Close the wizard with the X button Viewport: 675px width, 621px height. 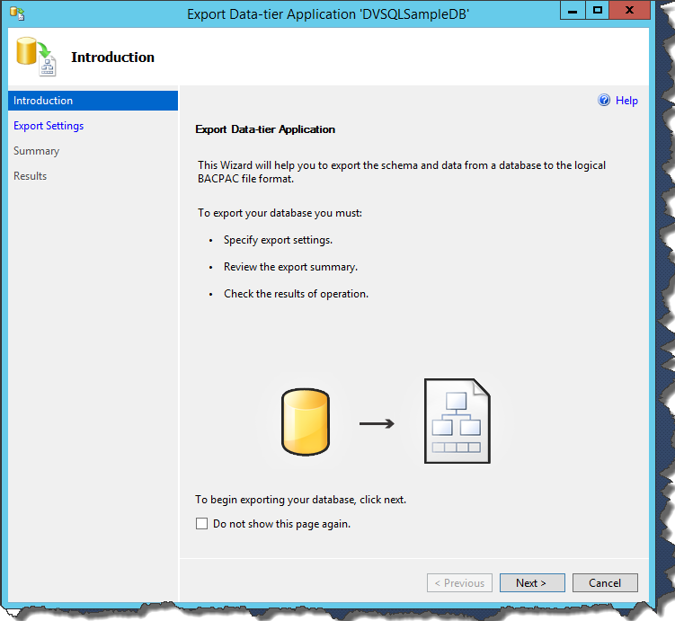(x=629, y=10)
